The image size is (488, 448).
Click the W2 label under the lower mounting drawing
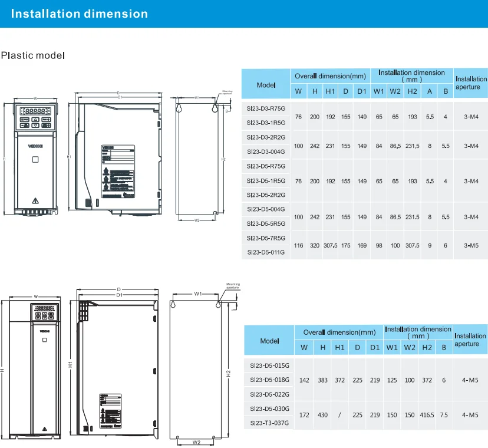click(x=196, y=442)
